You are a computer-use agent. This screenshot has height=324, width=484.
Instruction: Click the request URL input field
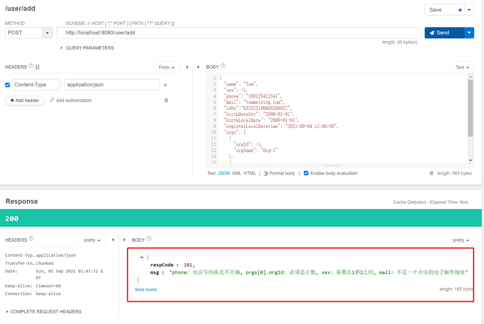(x=238, y=33)
